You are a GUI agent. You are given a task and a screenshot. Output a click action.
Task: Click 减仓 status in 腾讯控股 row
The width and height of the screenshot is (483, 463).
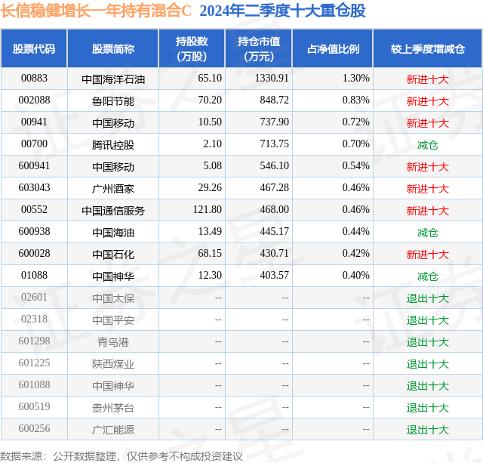tap(428, 145)
